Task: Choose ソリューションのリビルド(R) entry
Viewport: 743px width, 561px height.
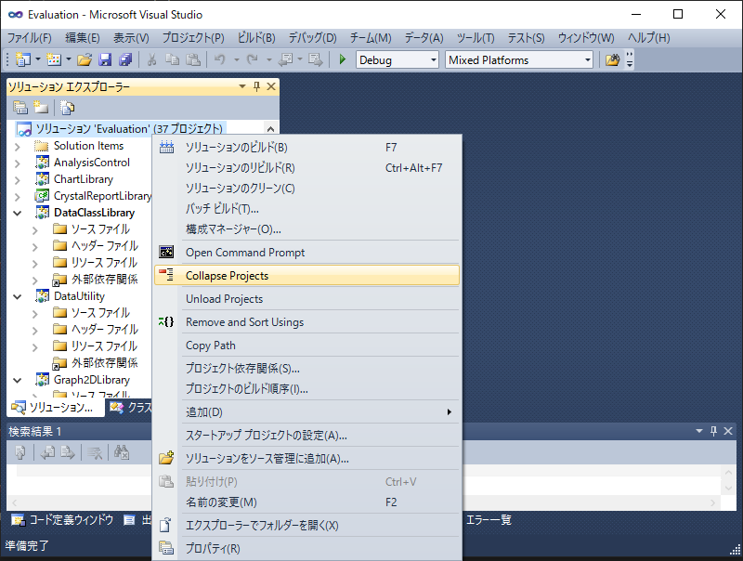Action: click(306, 168)
